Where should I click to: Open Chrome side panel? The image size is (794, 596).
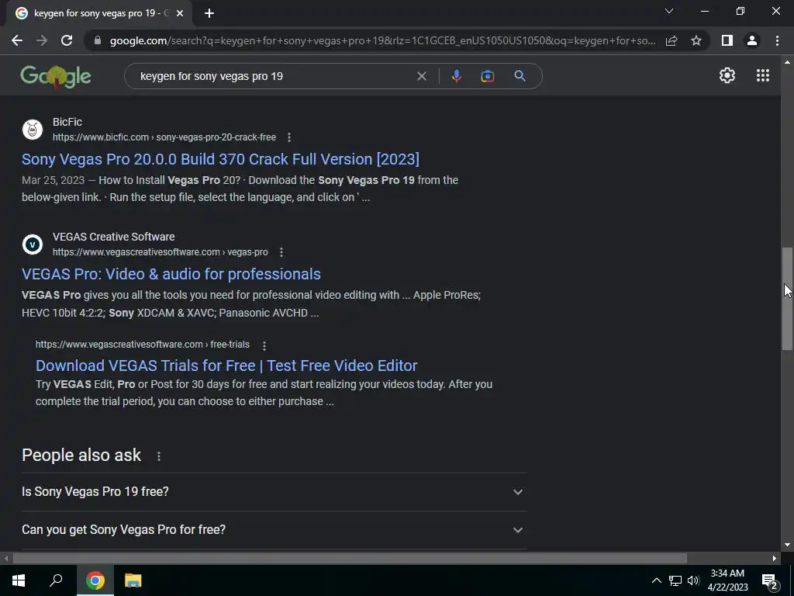(727, 40)
